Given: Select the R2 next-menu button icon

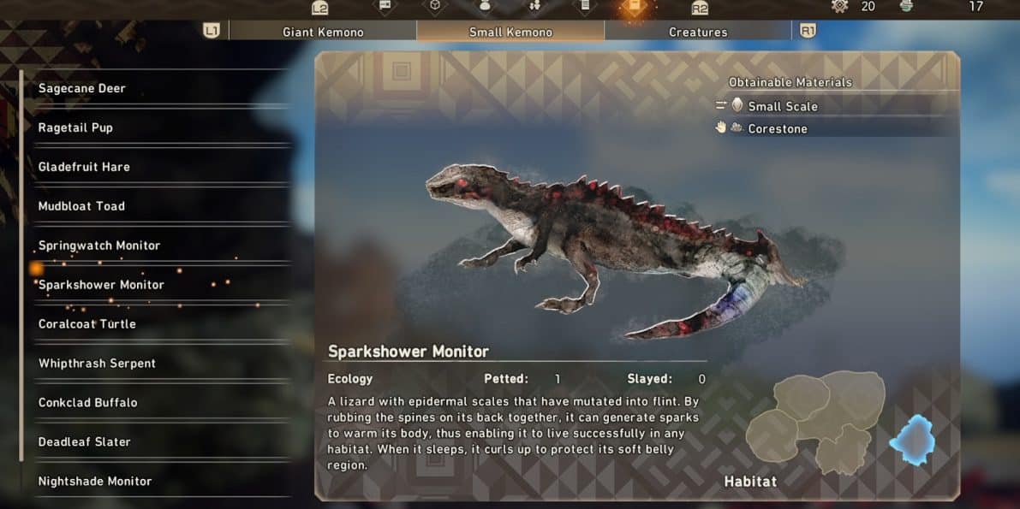Looking at the screenshot, I should [700, 8].
